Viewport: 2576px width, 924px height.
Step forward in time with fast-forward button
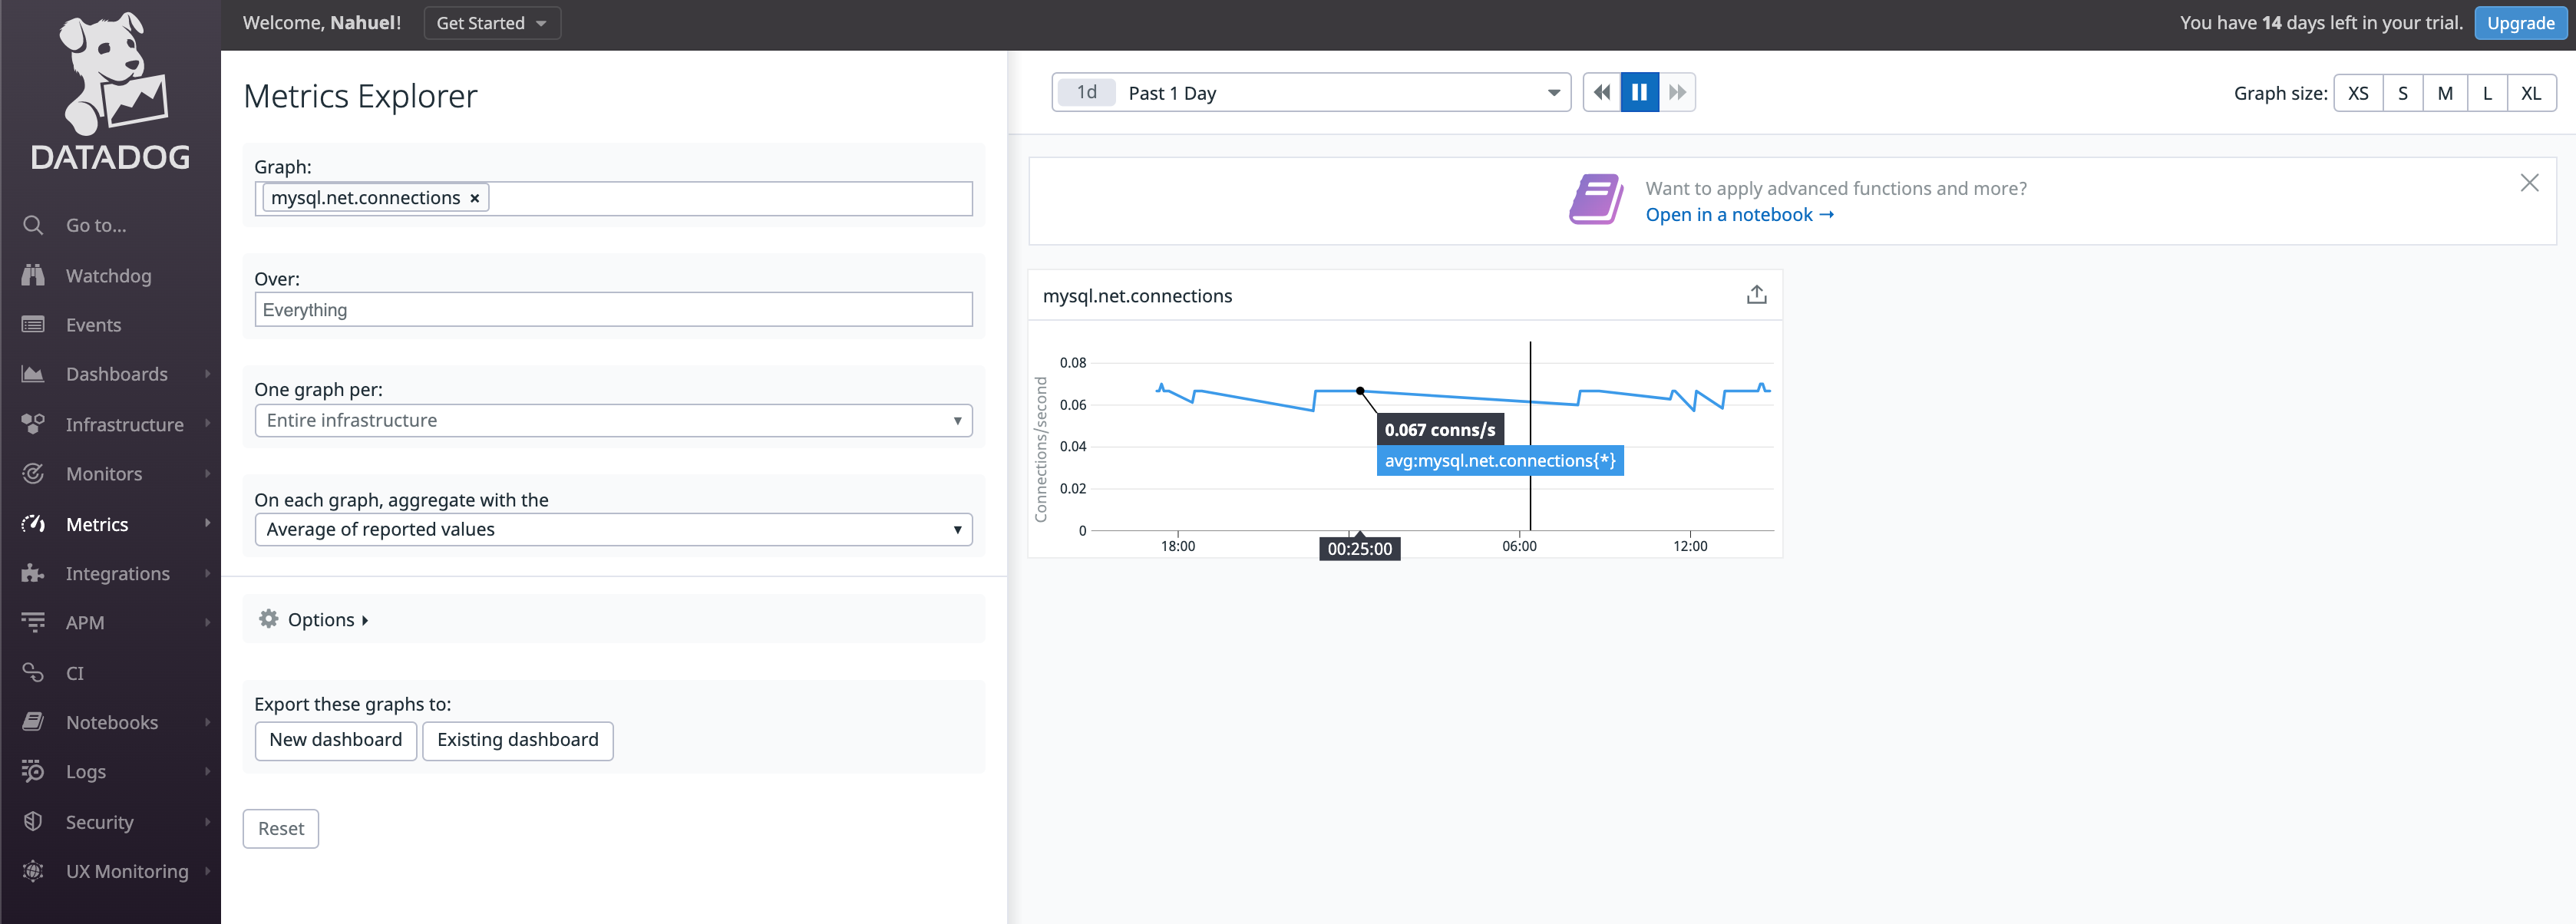pyautogui.click(x=1677, y=92)
